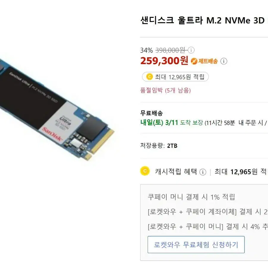Click the 34% discount rate label

tap(146, 50)
